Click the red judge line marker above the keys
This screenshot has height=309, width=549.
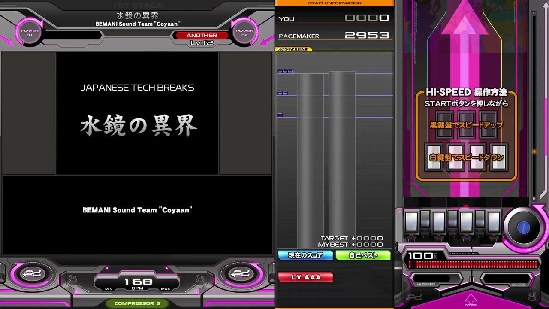pos(466,206)
